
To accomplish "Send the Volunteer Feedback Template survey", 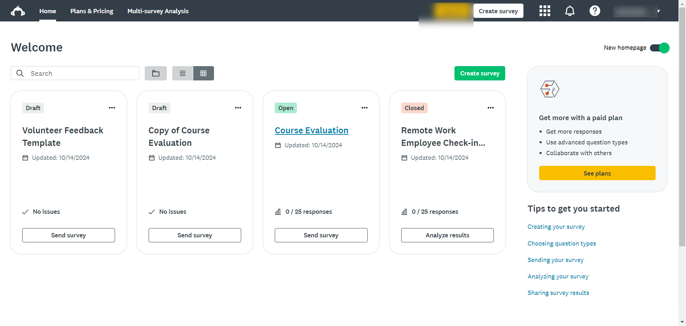I will (69, 235).
